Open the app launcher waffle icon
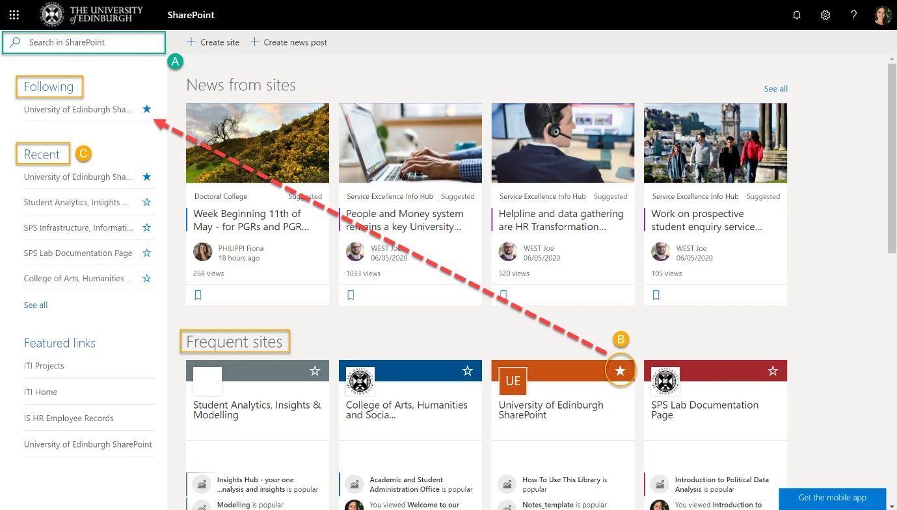This screenshot has height=510, width=897. pos(14,14)
